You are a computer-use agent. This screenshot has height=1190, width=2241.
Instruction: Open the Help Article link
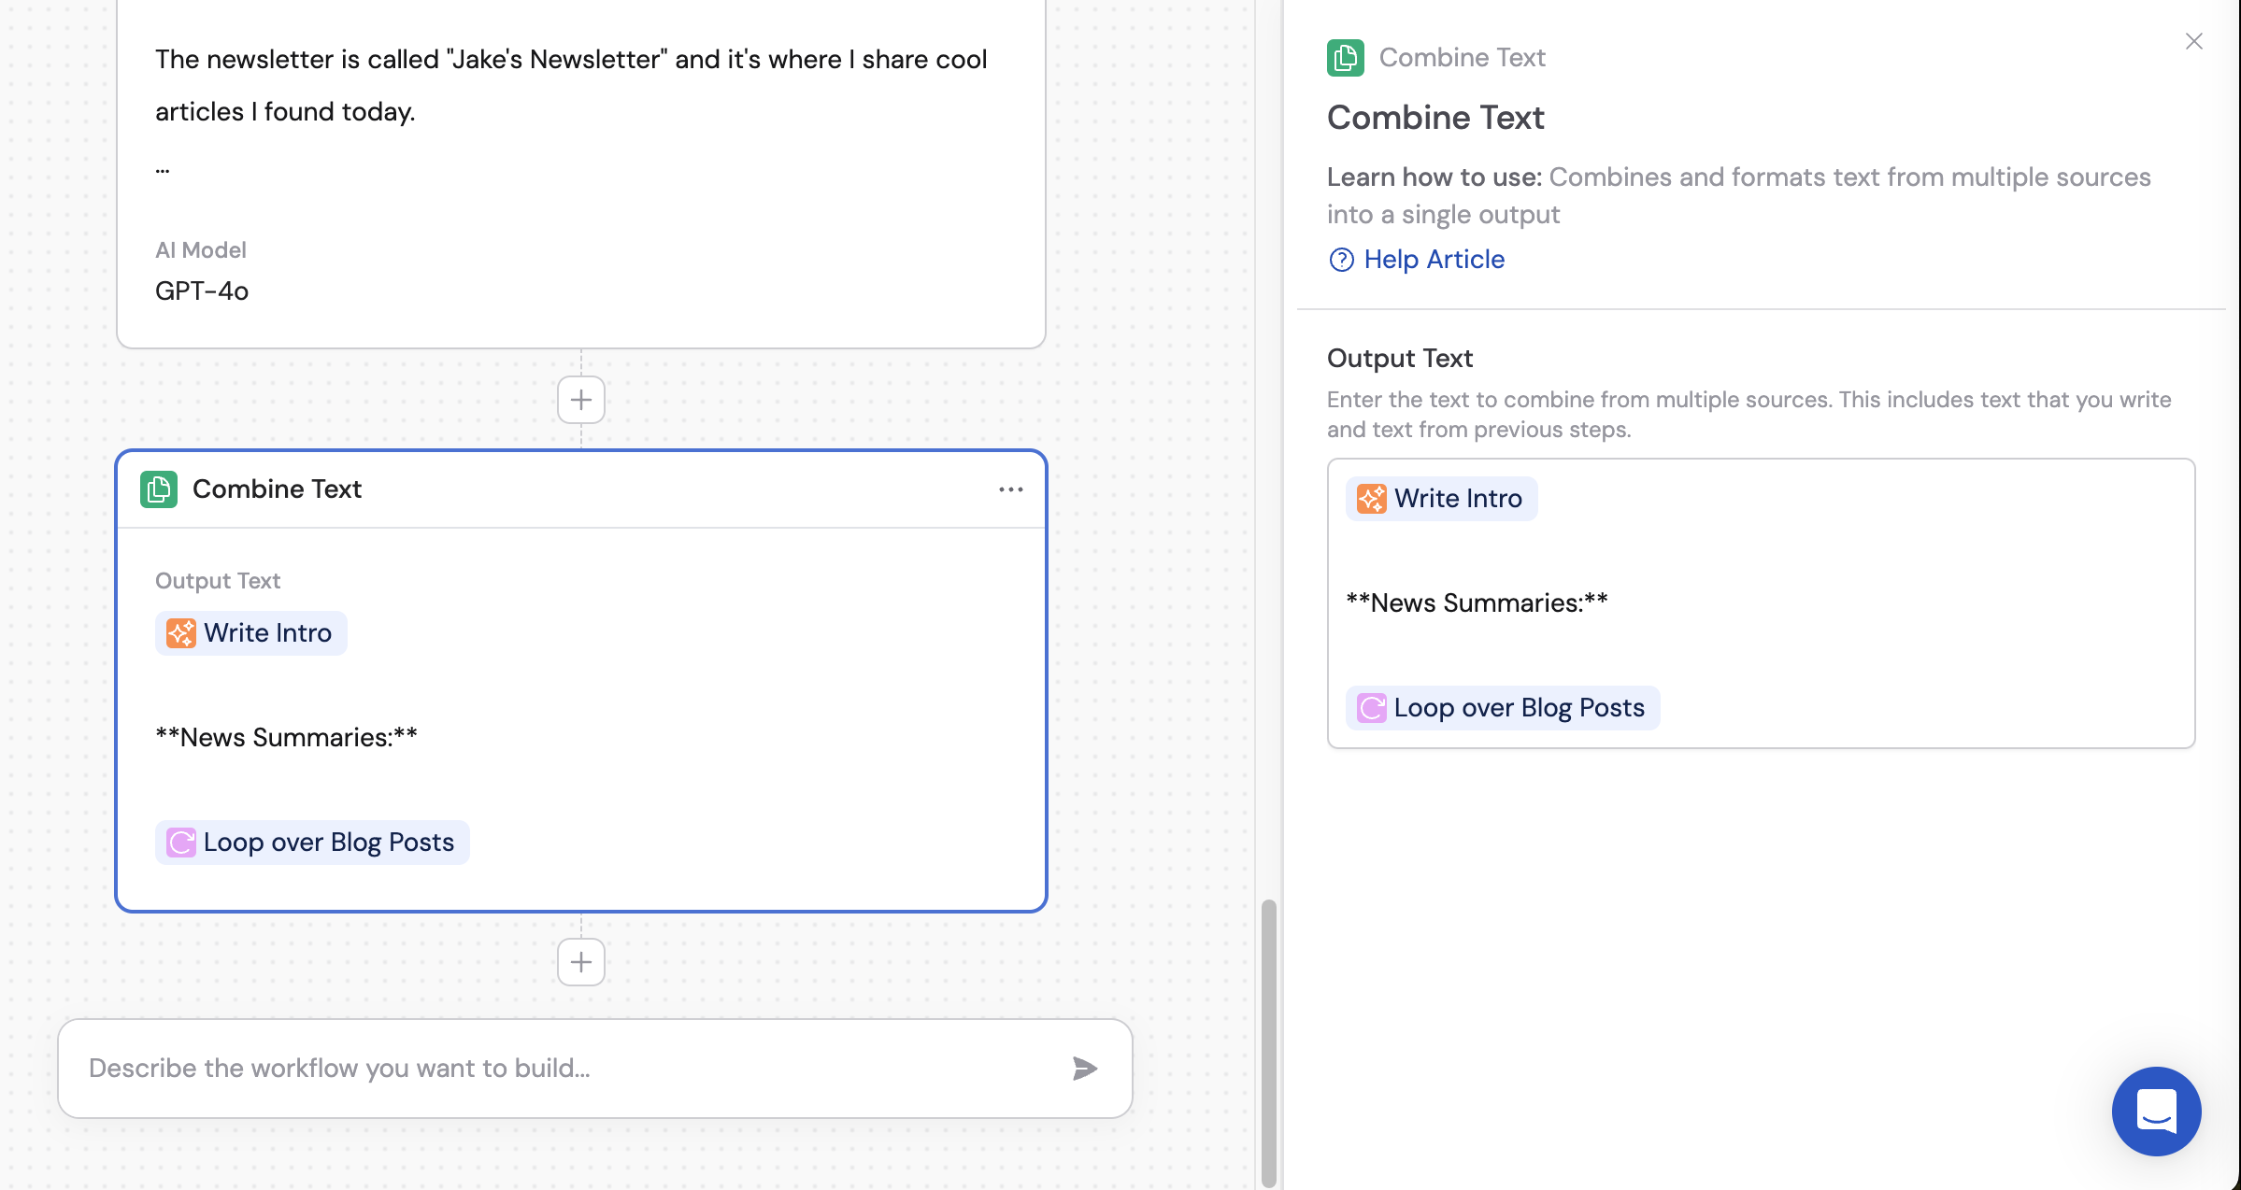pyautogui.click(x=1434, y=259)
